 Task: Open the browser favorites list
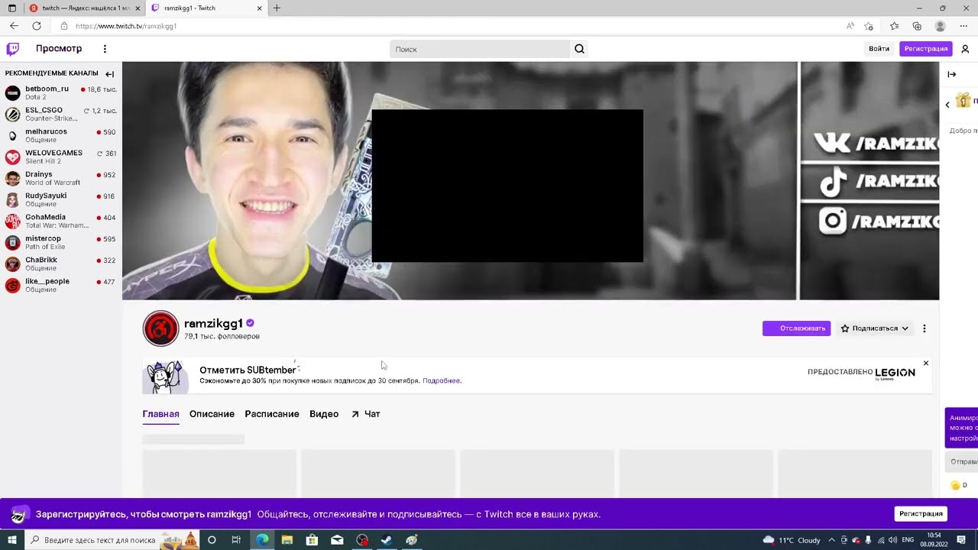895,26
